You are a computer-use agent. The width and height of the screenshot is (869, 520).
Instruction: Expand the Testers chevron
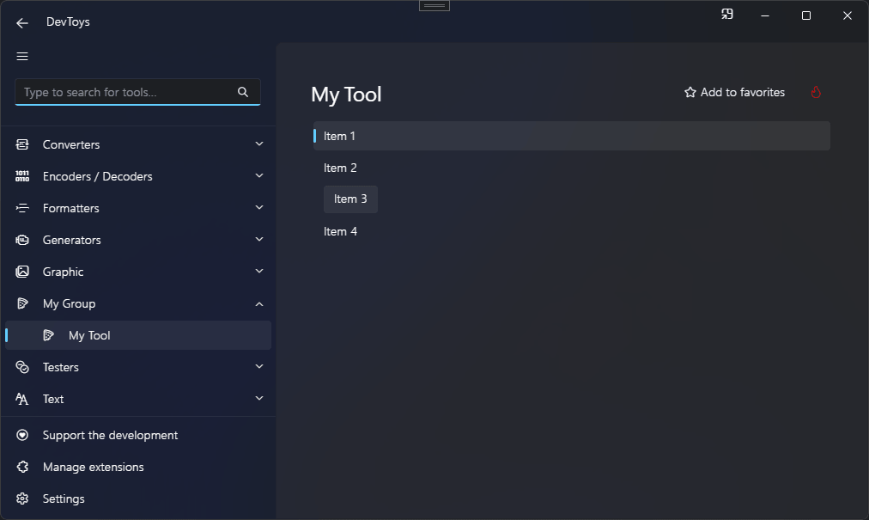point(258,366)
